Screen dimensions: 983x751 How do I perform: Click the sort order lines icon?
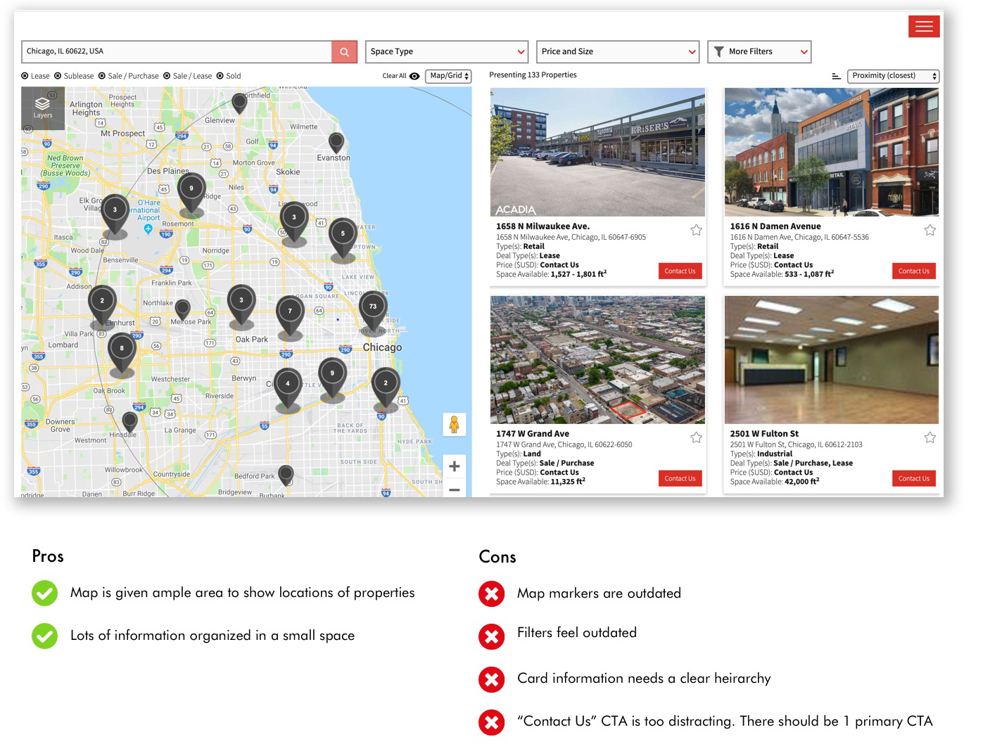836,76
